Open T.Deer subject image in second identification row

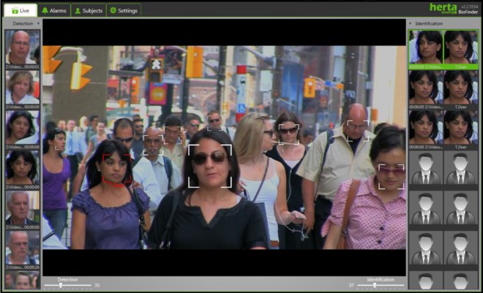[x=461, y=88]
